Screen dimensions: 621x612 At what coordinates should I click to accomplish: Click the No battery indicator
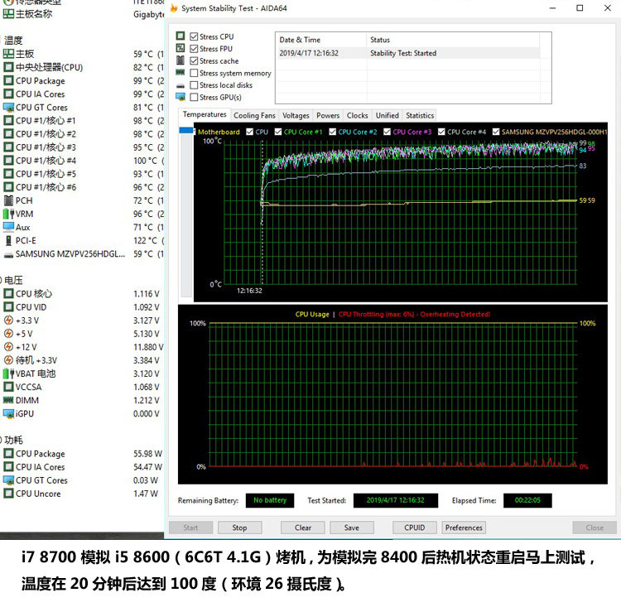point(270,500)
